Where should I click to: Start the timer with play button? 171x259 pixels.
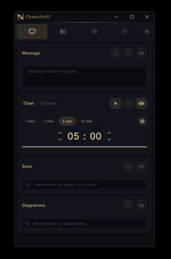pyautogui.click(x=116, y=103)
